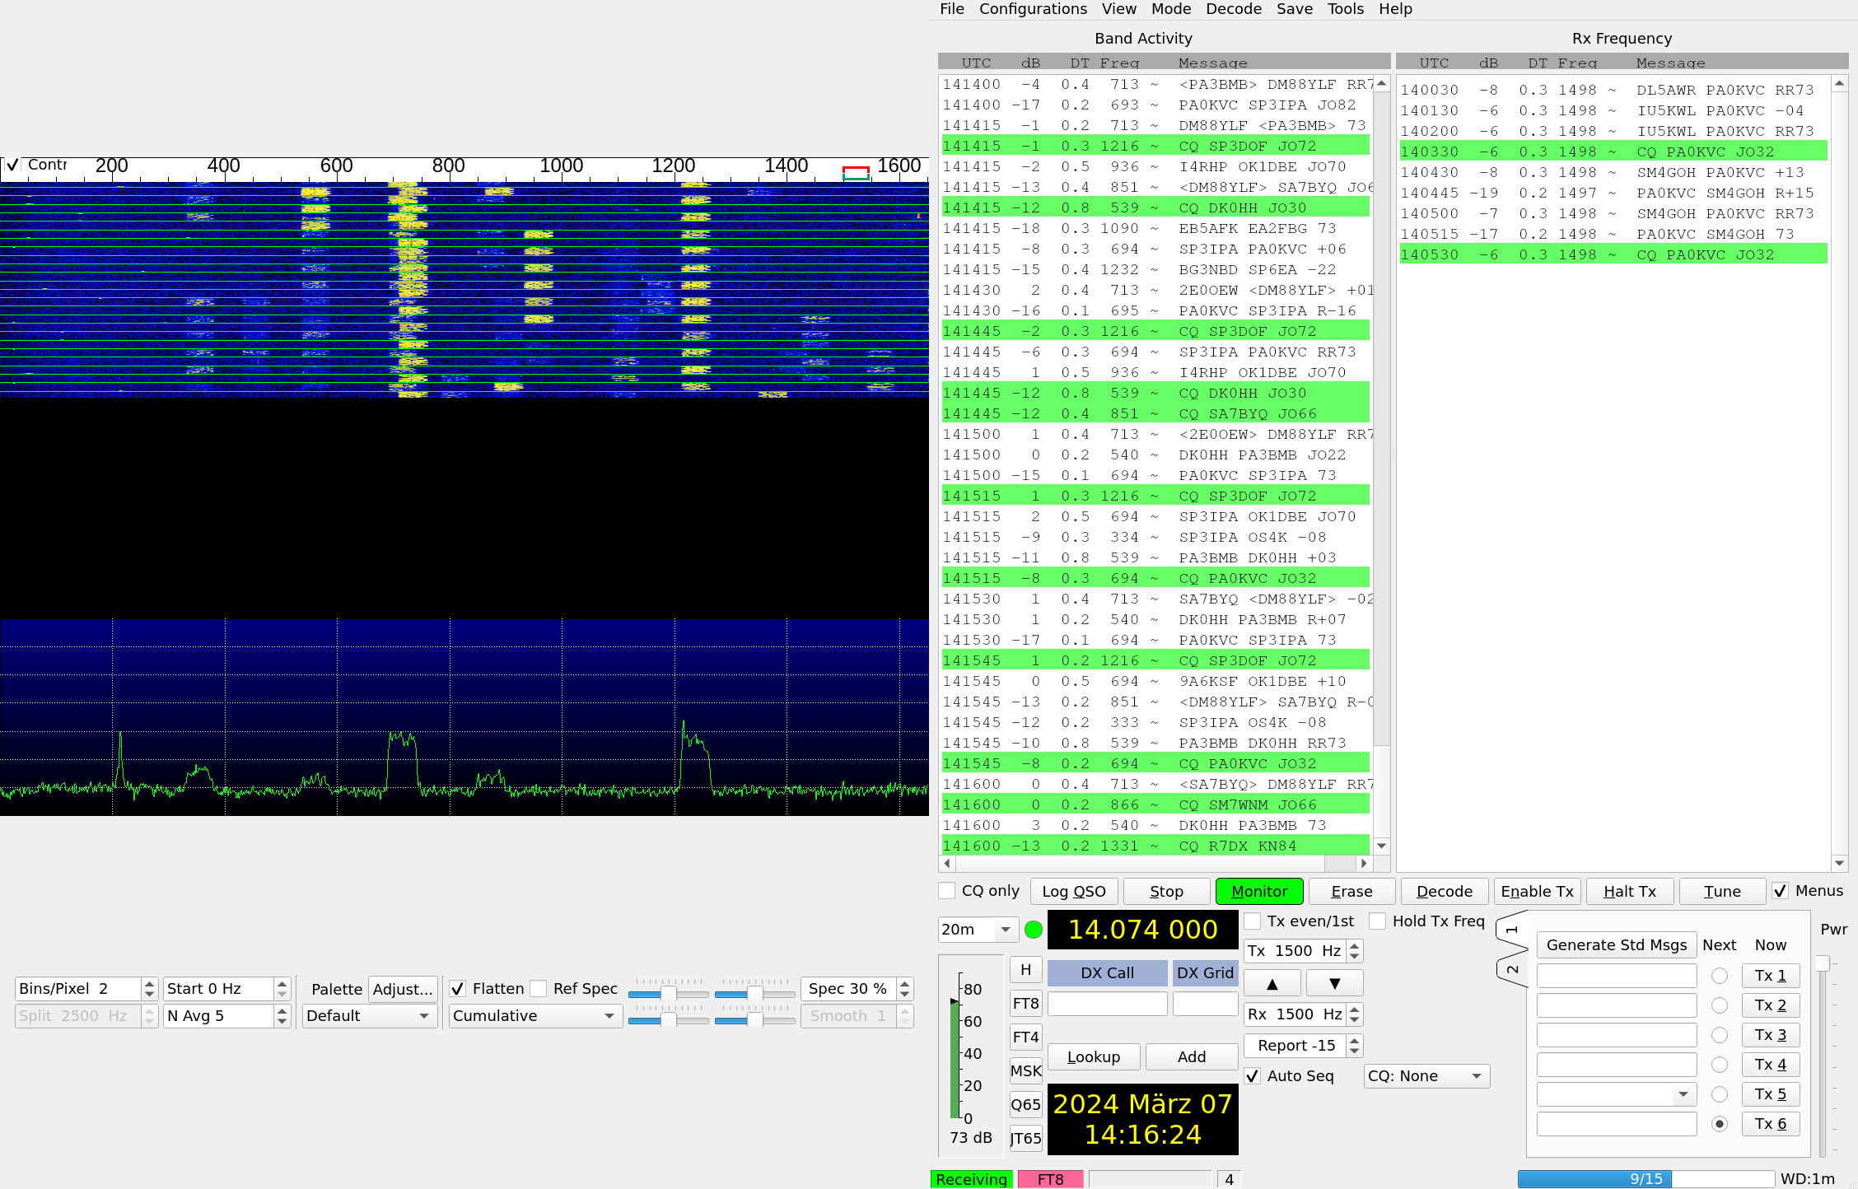Click the DX Call input field
This screenshot has width=1858, height=1189.
point(1107,1004)
